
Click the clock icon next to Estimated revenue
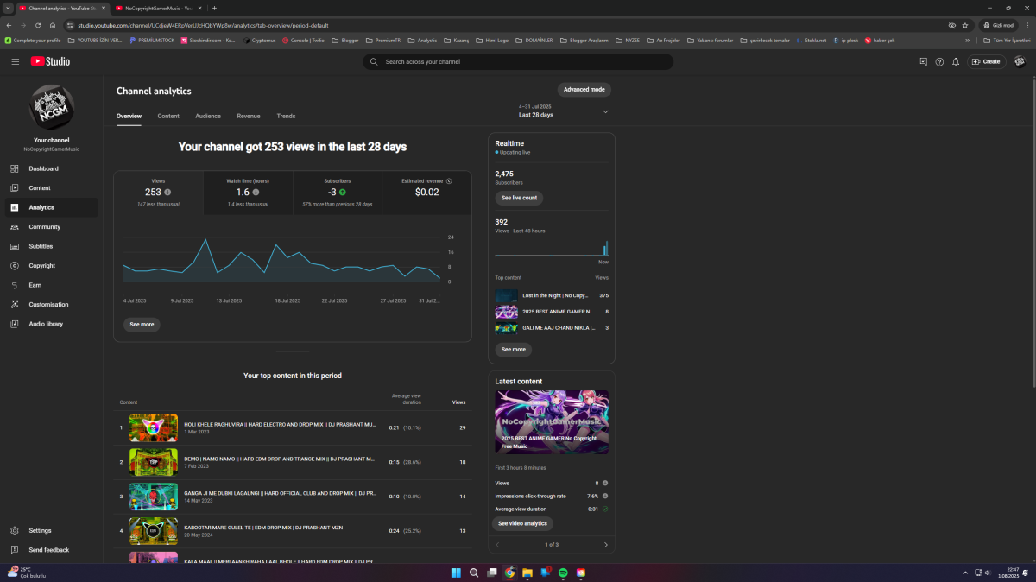pyautogui.click(x=449, y=181)
